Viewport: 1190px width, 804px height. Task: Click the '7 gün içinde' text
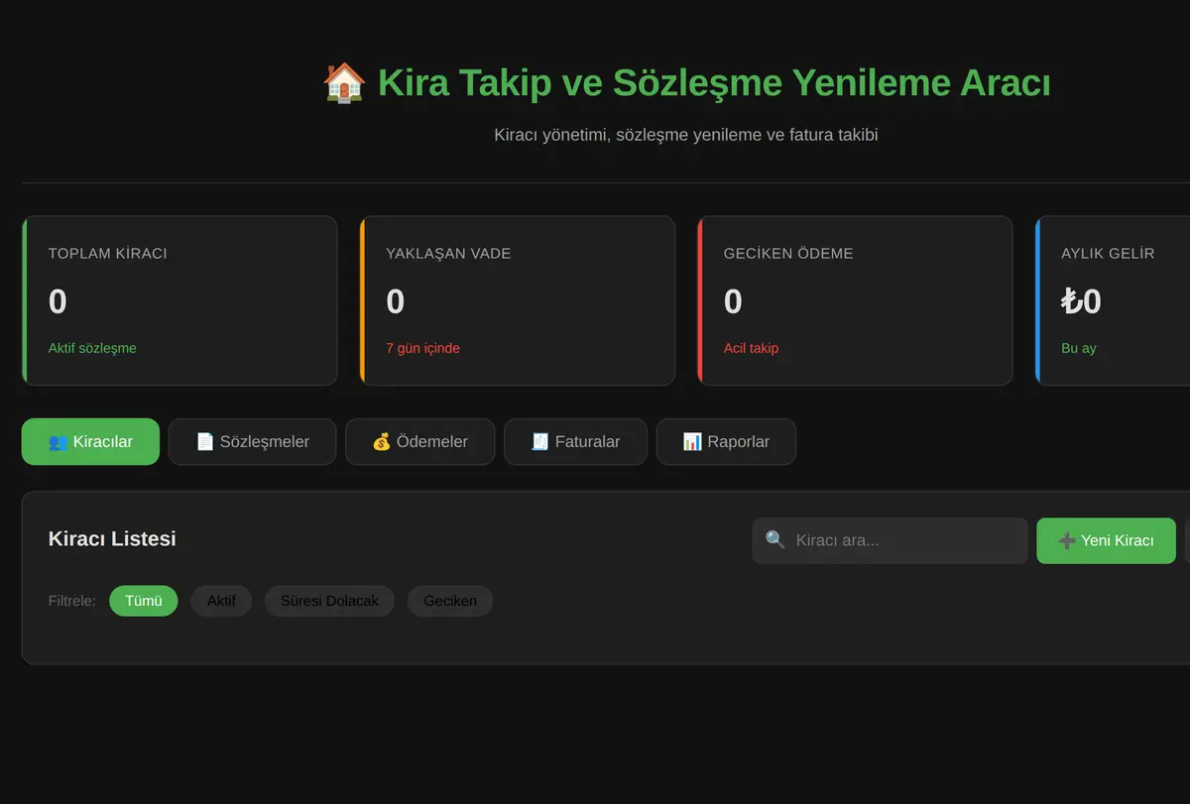(422, 348)
